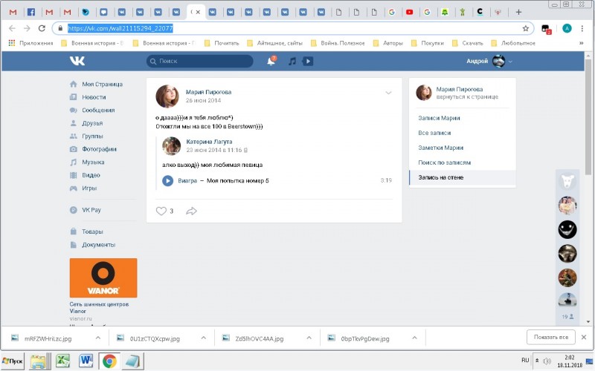The height and width of the screenshot is (371, 595).
Task: Click the Показать все downloads button
Action: click(550, 338)
